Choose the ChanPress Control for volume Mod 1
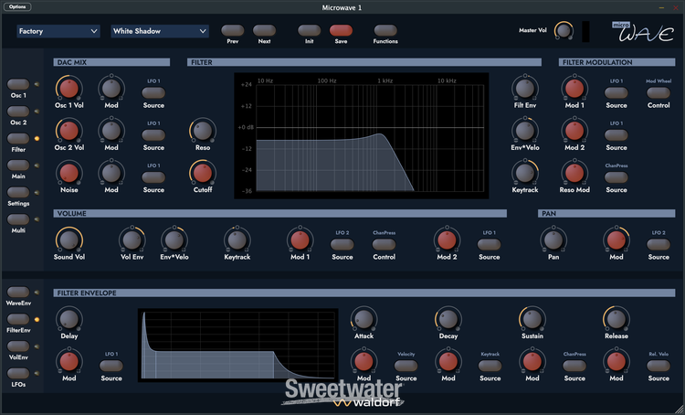 point(384,244)
